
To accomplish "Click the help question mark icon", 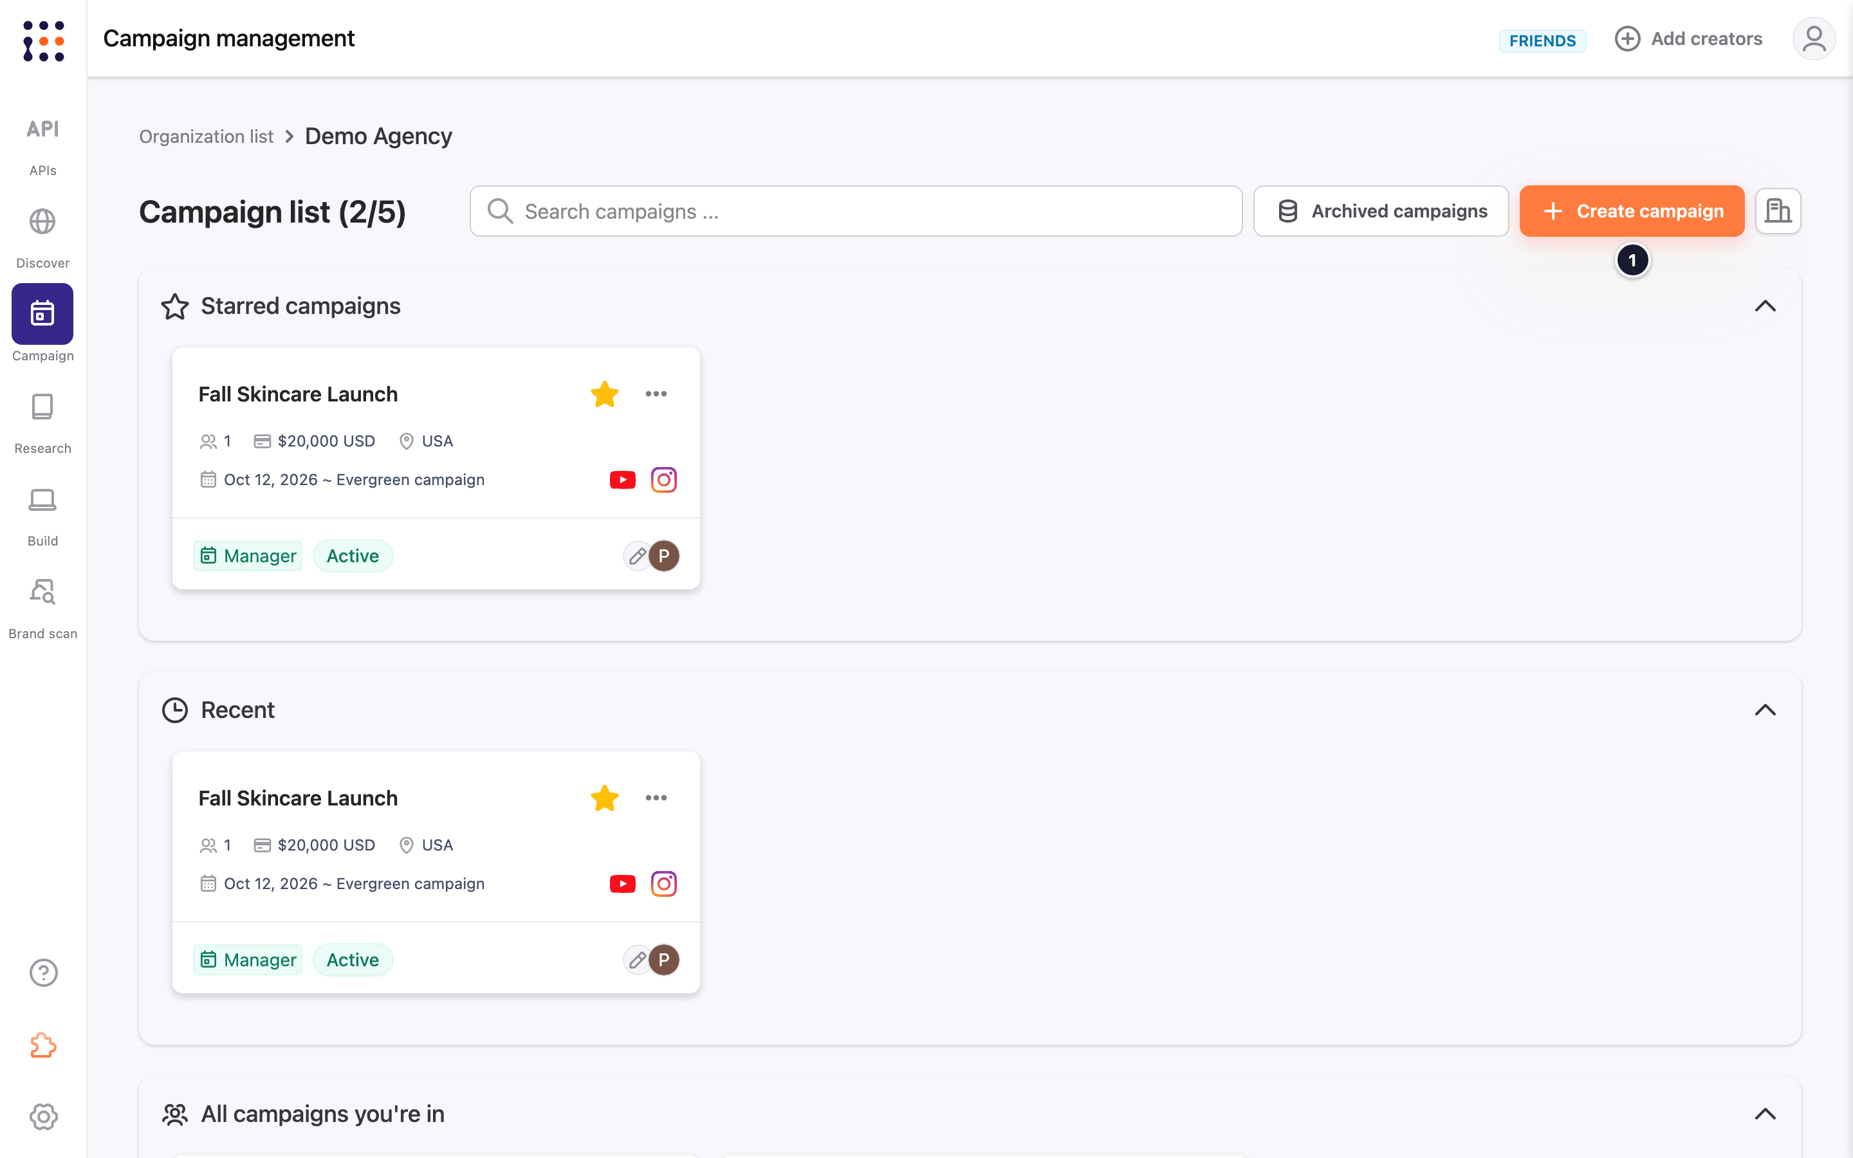I will click(x=44, y=973).
